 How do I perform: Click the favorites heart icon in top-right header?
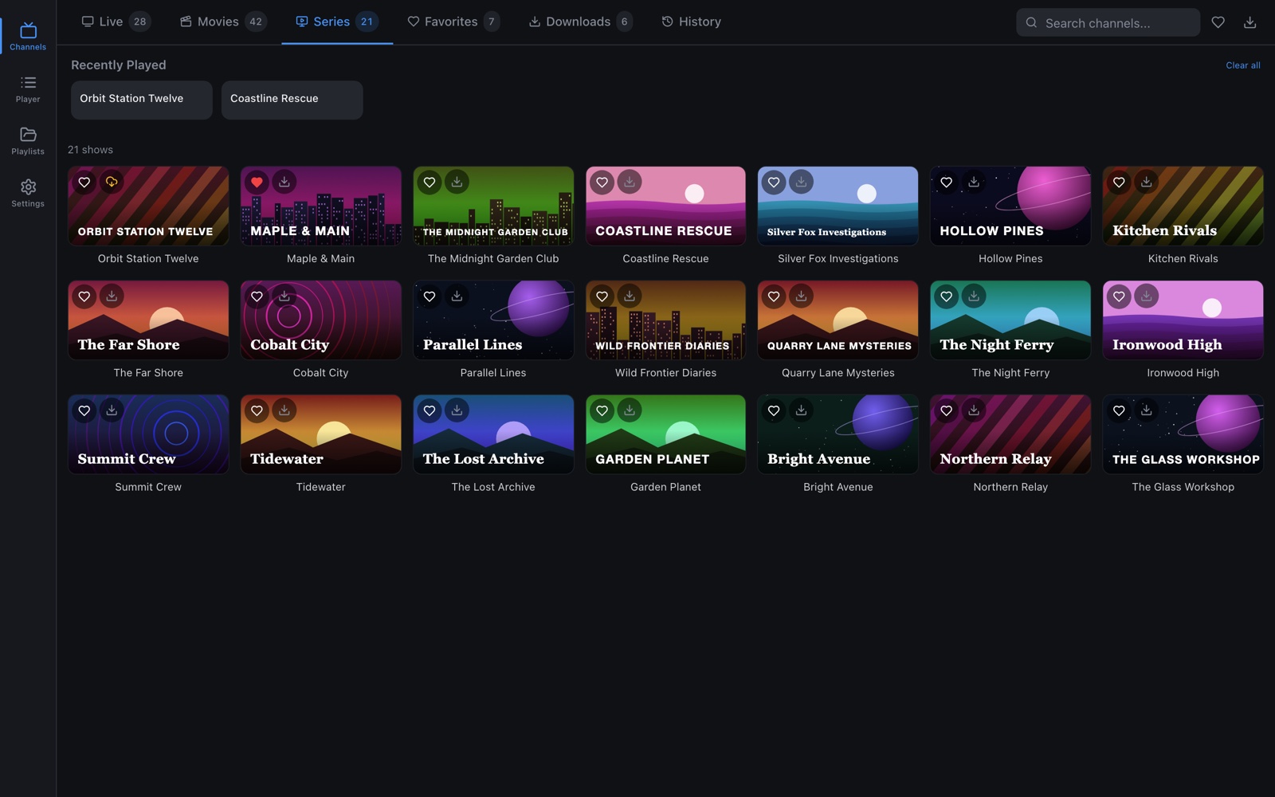(x=1218, y=22)
